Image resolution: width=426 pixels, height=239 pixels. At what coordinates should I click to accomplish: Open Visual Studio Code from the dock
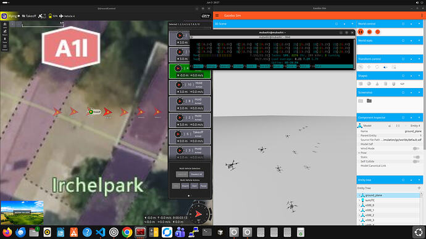[x=101, y=232]
